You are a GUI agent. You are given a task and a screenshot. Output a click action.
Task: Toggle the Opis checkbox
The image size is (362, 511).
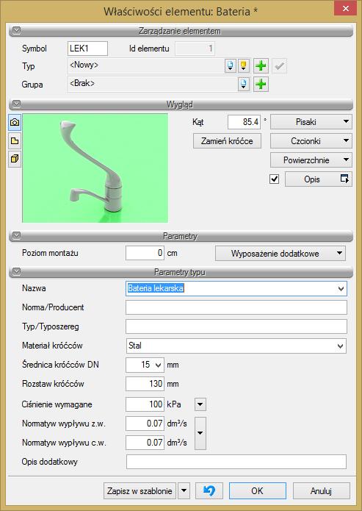[x=275, y=179]
